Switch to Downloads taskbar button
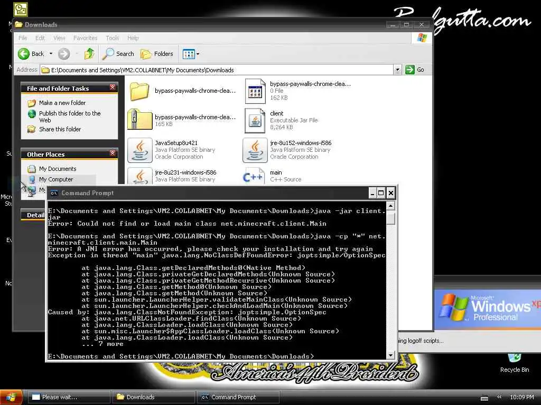 point(154,397)
